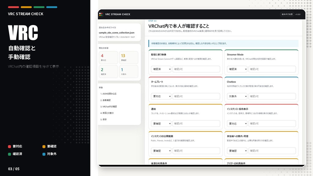
Task: Open status dropdown for ネームプレート
Action: tap(161, 96)
